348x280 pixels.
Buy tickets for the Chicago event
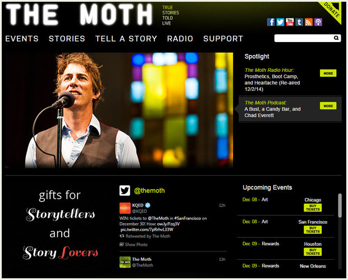point(313,208)
